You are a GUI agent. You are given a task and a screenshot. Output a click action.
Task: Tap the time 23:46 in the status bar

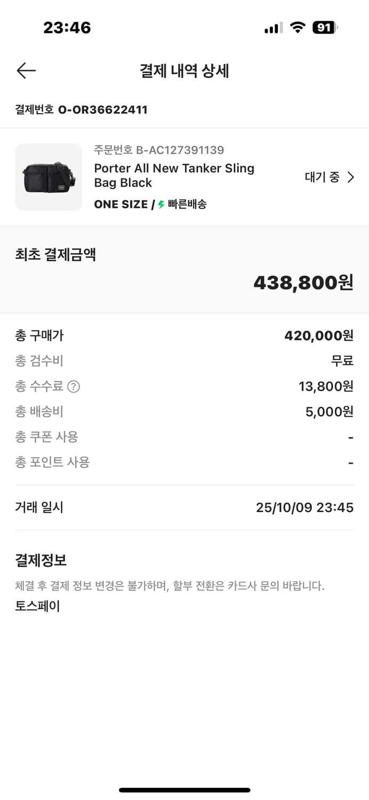point(68,27)
